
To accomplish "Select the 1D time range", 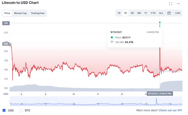I will [119, 13].
